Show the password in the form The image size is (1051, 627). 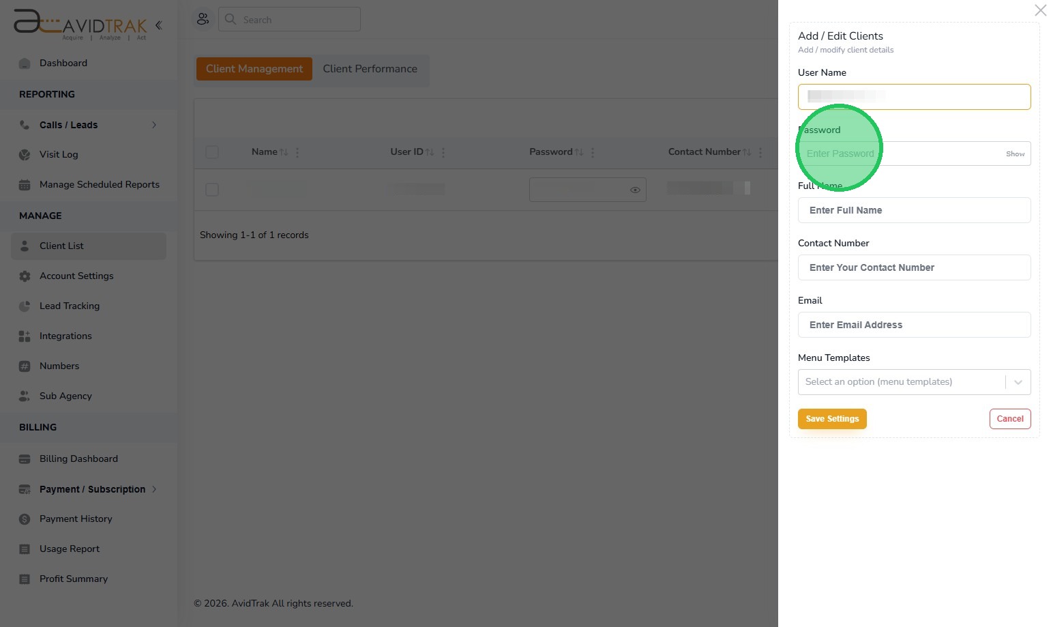tap(1015, 154)
